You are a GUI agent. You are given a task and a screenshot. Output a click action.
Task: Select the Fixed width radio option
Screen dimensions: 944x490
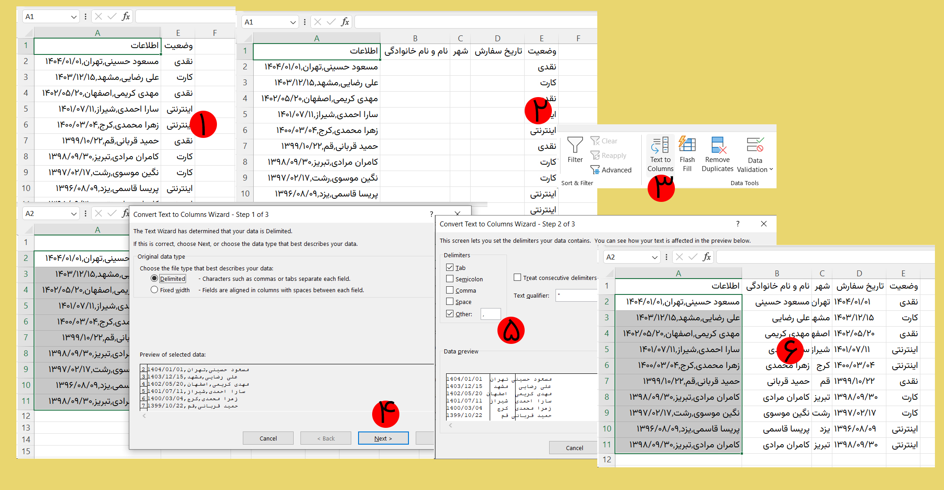coord(154,290)
